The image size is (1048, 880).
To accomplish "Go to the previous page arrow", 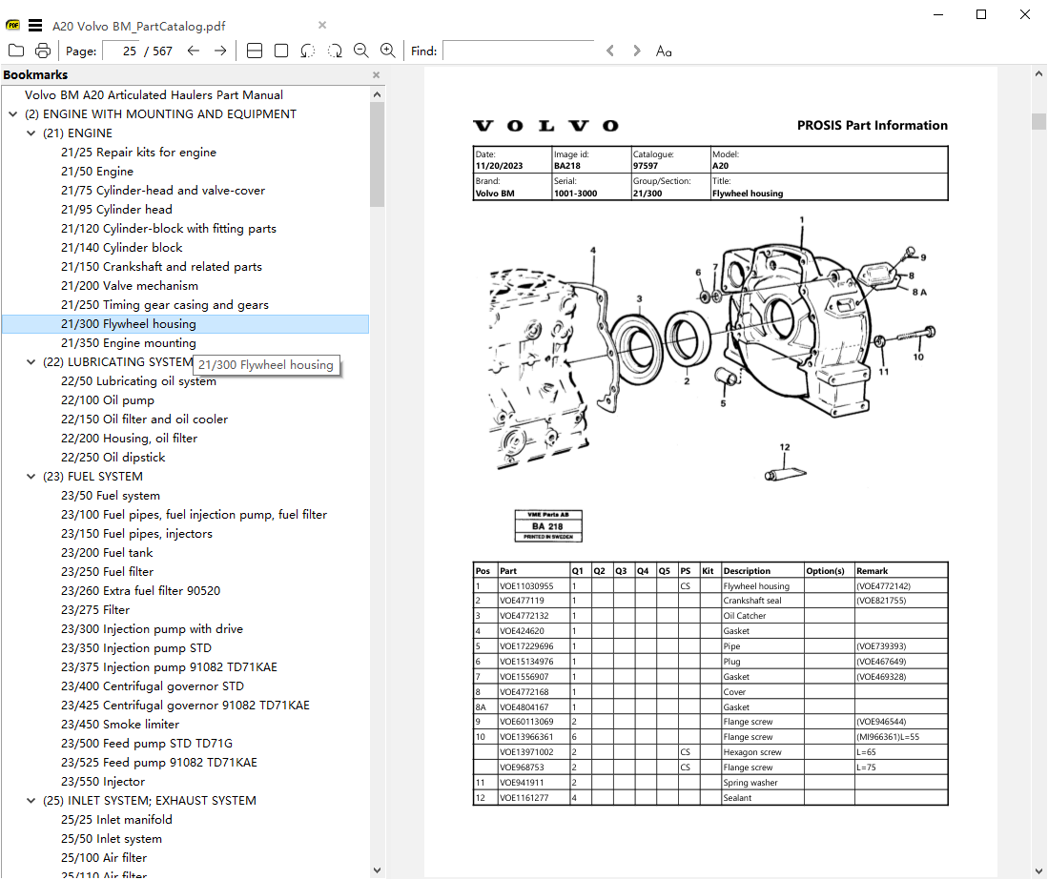I will click(x=194, y=51).
